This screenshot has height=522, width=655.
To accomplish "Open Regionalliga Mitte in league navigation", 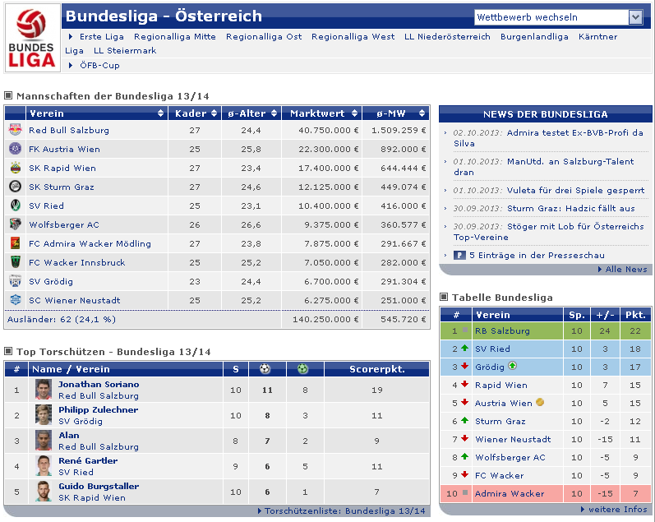I will [x=175, y=37].
